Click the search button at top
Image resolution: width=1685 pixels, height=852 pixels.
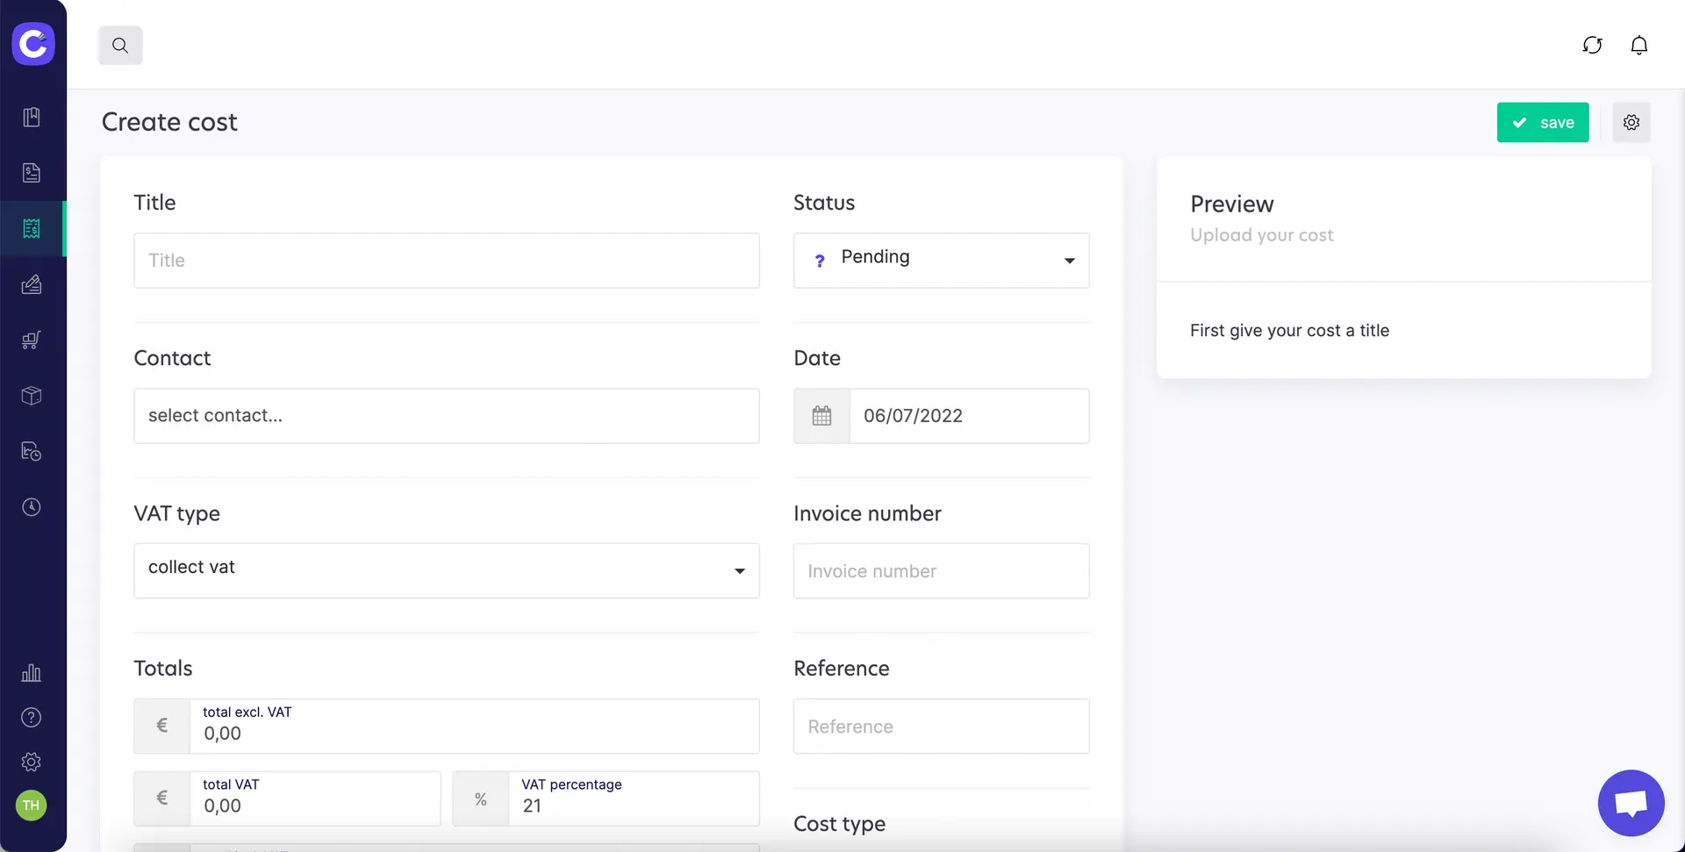tap(120, 46)
